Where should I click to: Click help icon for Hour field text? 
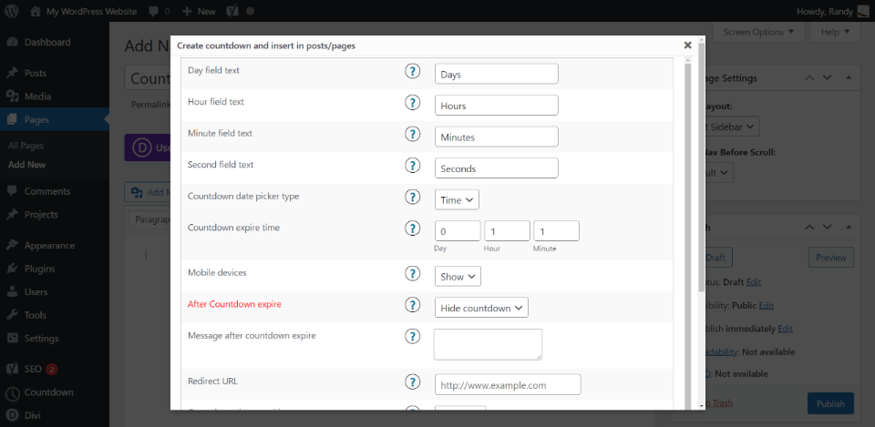pyautogui.click(x=412, y=103)
